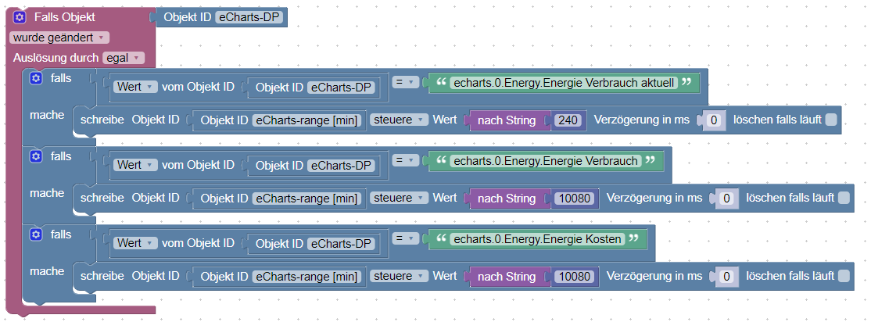Open gear icon of the second falls block

(x=36, y=157)
